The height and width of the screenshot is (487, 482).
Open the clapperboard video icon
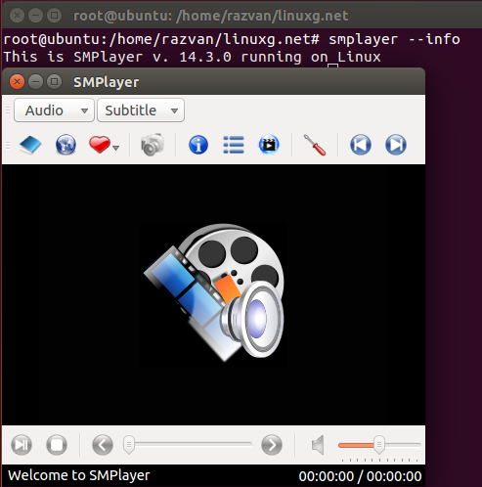point(269,145)
